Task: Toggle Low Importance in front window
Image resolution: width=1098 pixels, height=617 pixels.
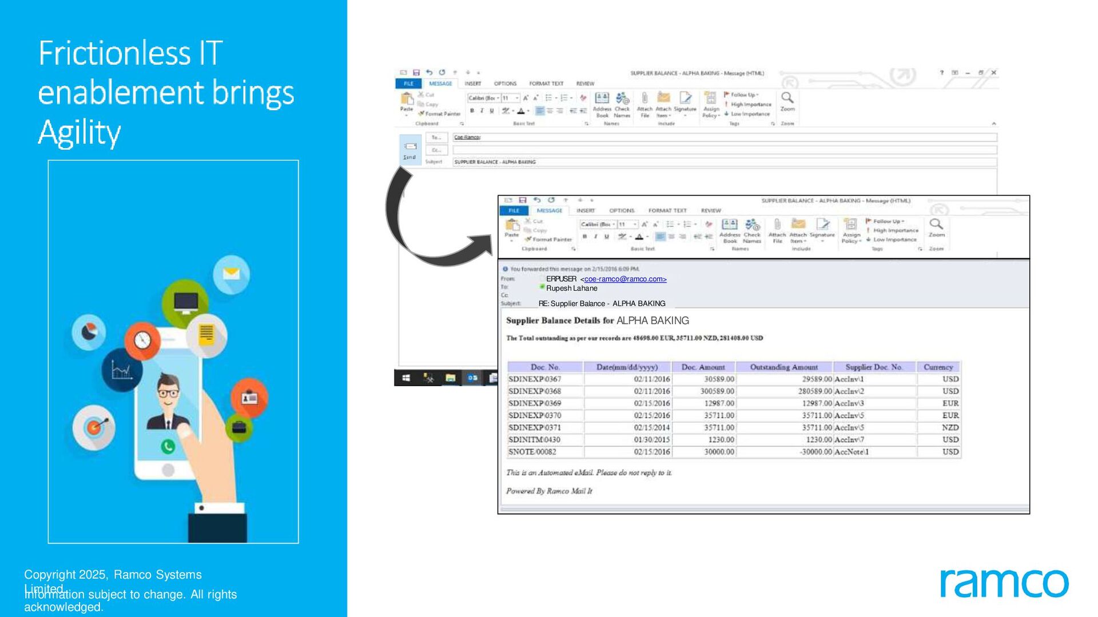Action: tap(891, 240)
